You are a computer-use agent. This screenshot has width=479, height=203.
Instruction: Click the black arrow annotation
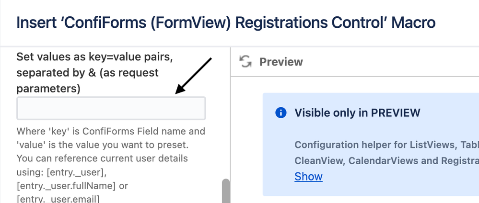[193, 76]
